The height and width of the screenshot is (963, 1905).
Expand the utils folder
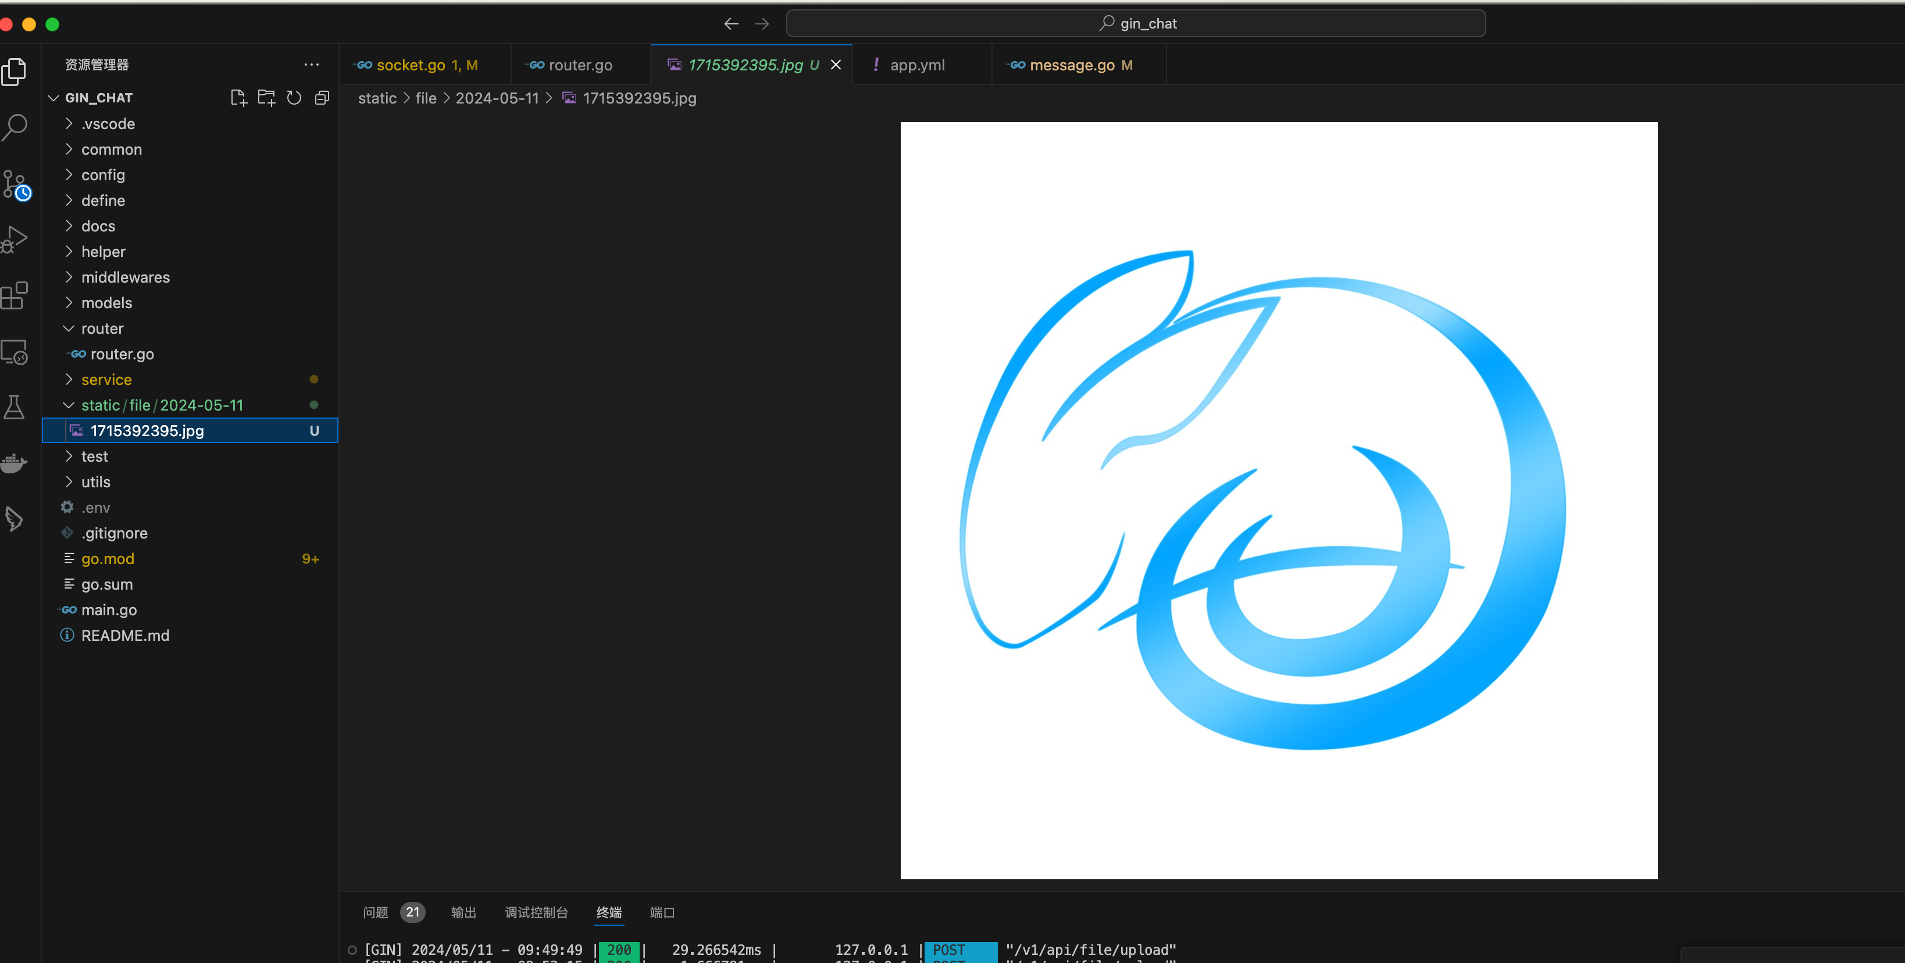[x=190, y=482]
